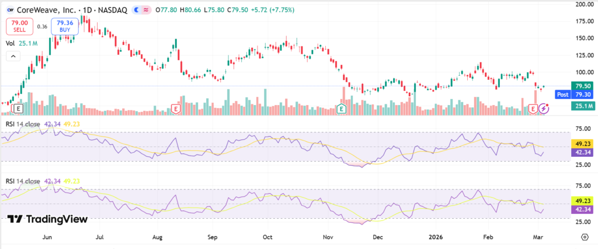This screenshot has width=598, height=249.
Task: Open the TradingView logo link
Action: coord(48,219)
